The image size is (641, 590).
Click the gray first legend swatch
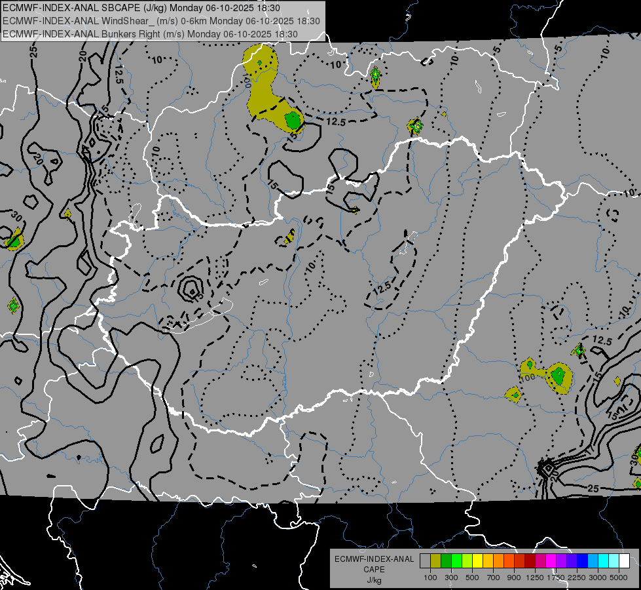tap(425, 561)
